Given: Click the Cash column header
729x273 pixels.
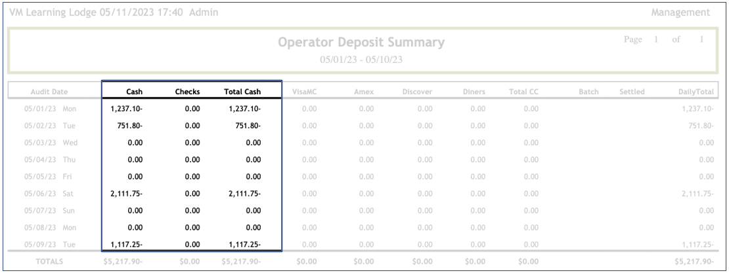Looking at the screenshot, I should 134,92.
